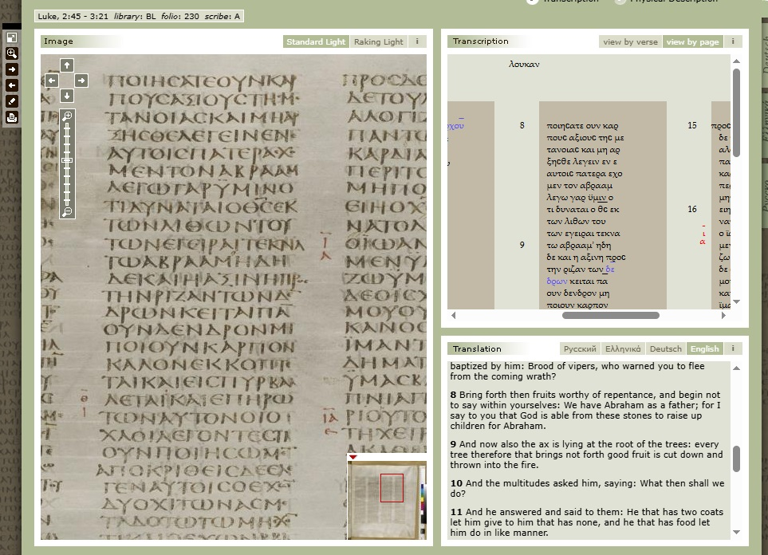The height and width of the screenshot is (555, 768).
Task: Click the print icon in left toolbar
Action: tap(12, 117)
